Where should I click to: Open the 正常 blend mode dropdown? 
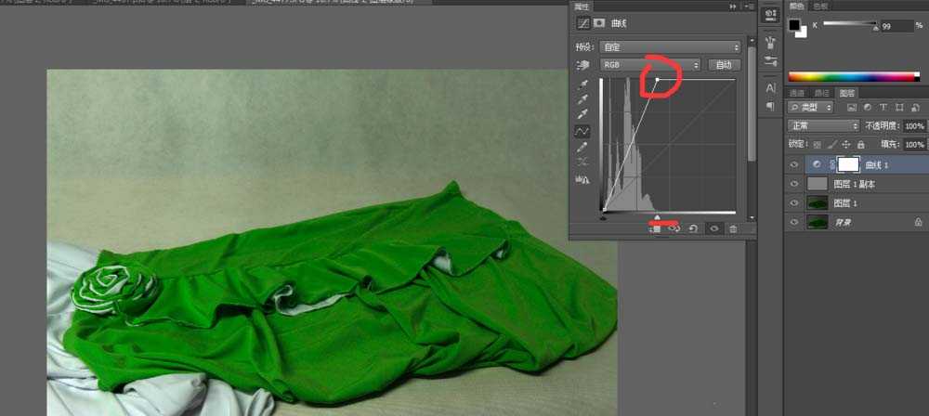click(x=823, y=125)
